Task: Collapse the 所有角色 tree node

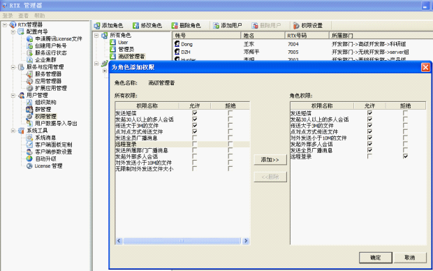Action: [96, 36]
